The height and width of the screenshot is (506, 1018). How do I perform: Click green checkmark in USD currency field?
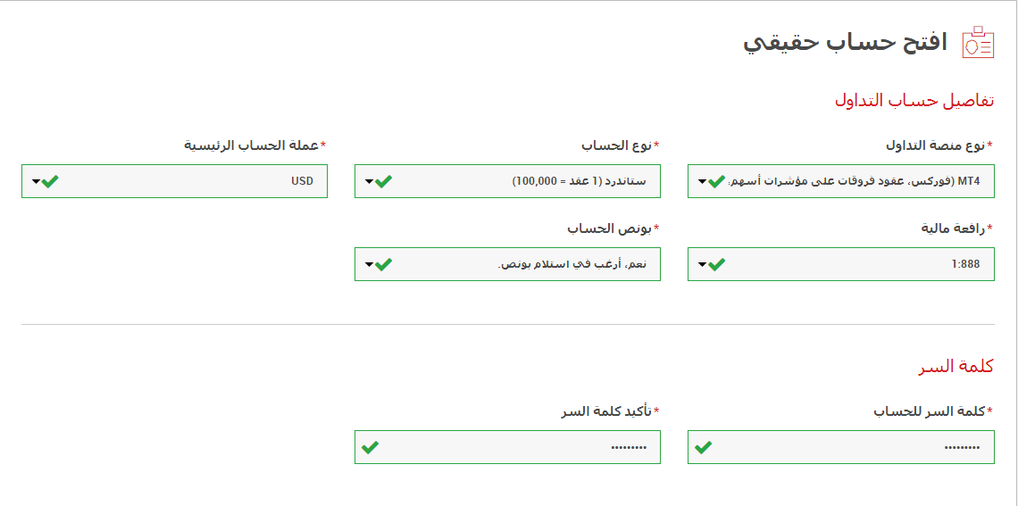[x=50, y=181]
